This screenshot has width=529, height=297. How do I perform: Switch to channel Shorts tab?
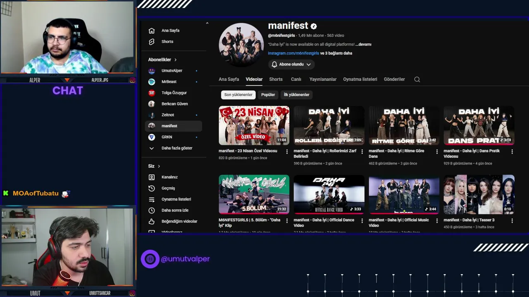[276, 79]
